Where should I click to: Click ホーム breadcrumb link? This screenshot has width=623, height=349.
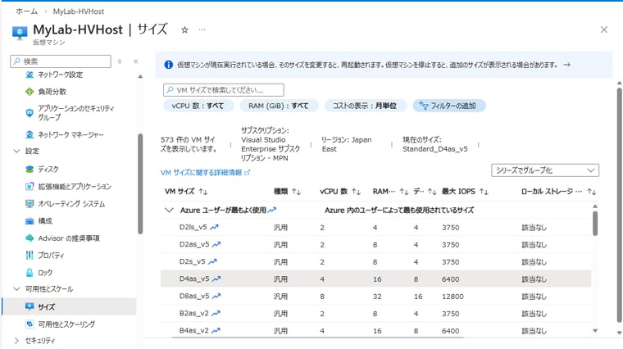tap(26, 11)
